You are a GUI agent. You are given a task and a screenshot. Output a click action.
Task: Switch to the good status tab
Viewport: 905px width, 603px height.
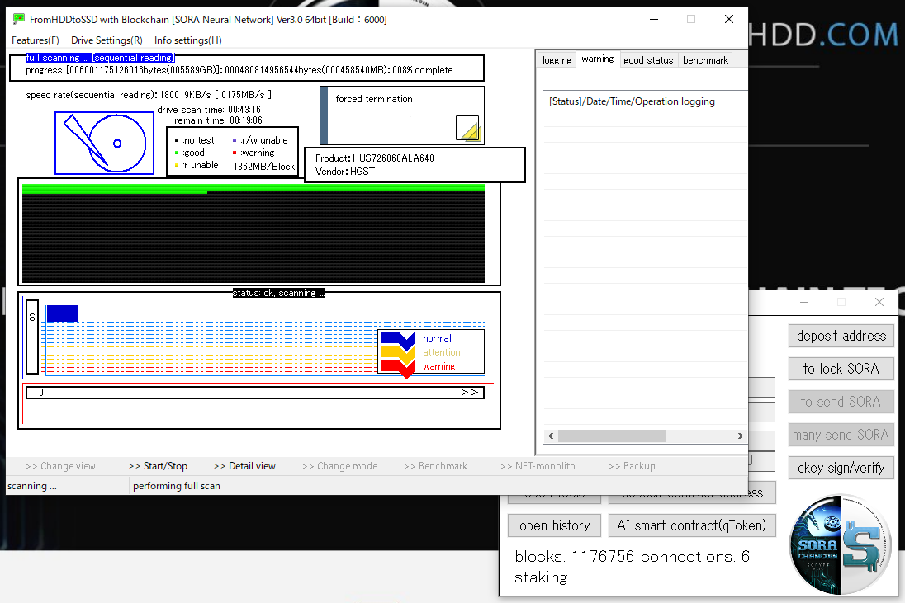click(648, 60)
